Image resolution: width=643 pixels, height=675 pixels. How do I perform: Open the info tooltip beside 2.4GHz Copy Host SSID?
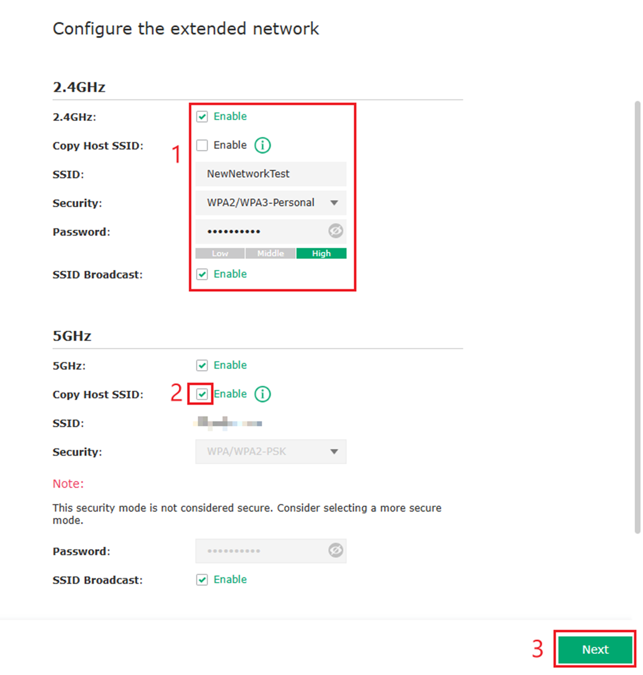pyautogui.click(x=262, y=145)
